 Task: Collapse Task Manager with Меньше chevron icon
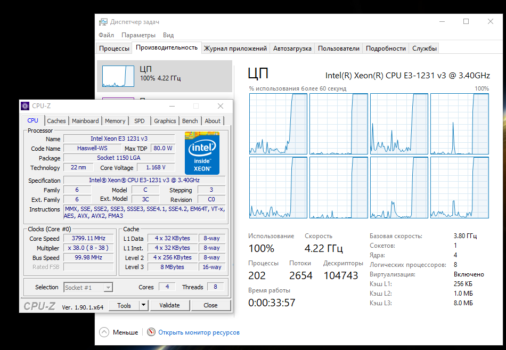tap(104, 332)
